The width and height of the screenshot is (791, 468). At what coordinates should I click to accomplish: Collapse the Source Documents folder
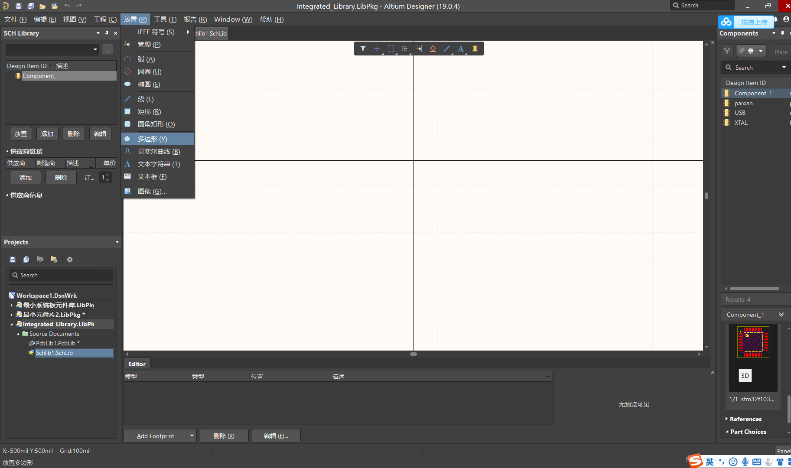point(18,334)
